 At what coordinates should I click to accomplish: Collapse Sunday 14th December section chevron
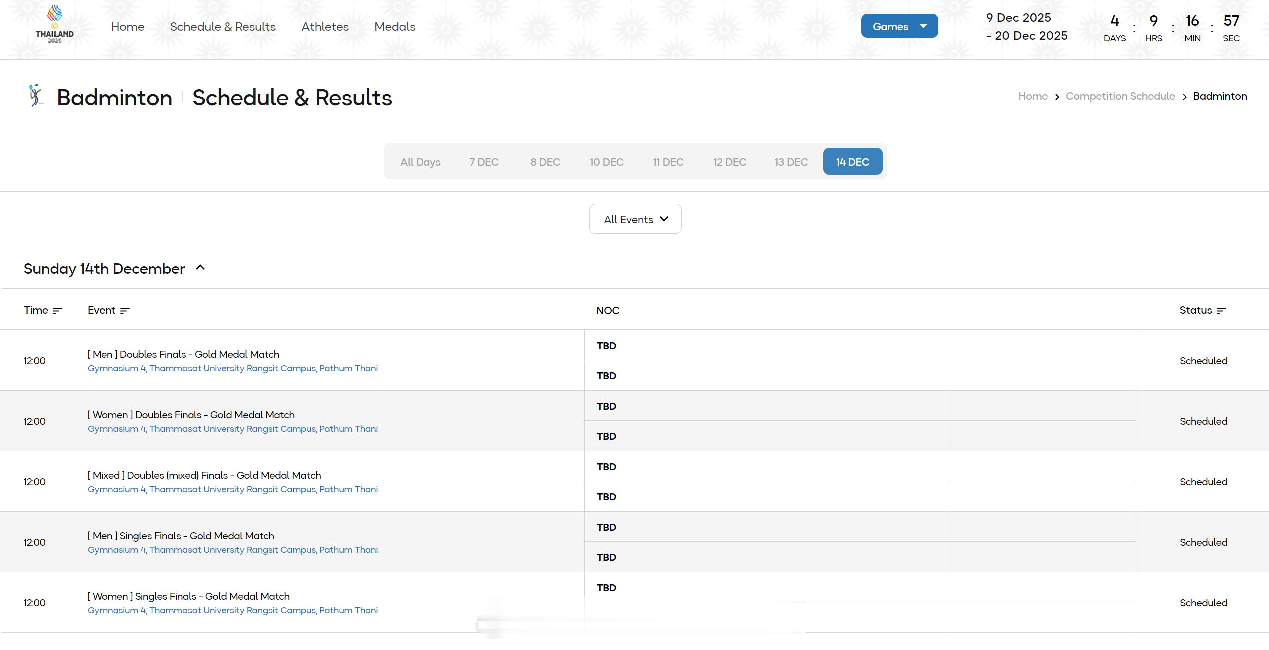click(200, 268)
